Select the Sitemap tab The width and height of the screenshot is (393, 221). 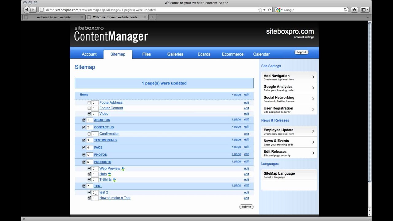point(118,54)
